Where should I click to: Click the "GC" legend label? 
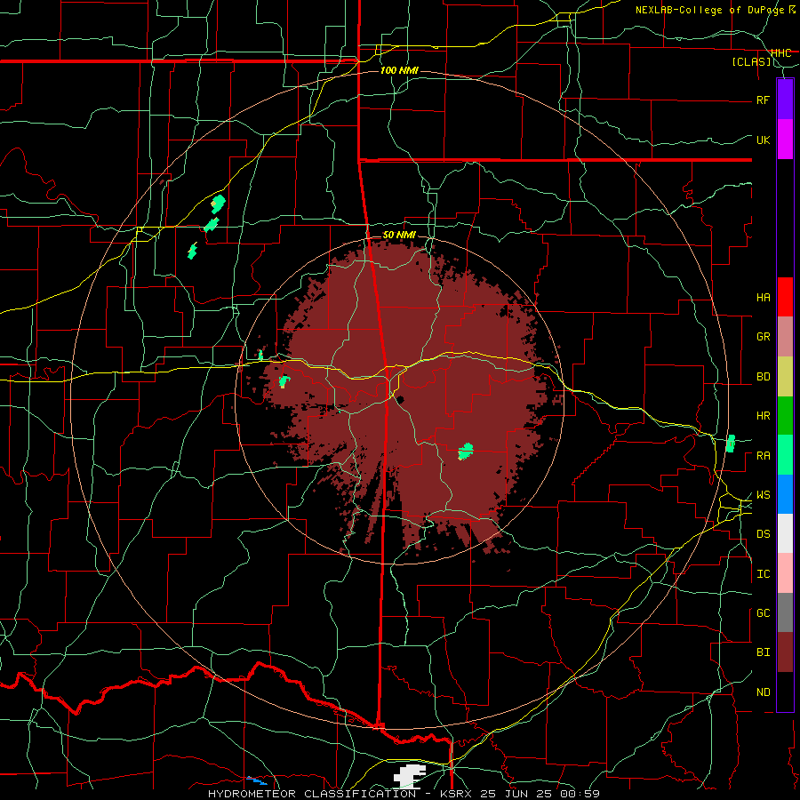tap(763, 613)
